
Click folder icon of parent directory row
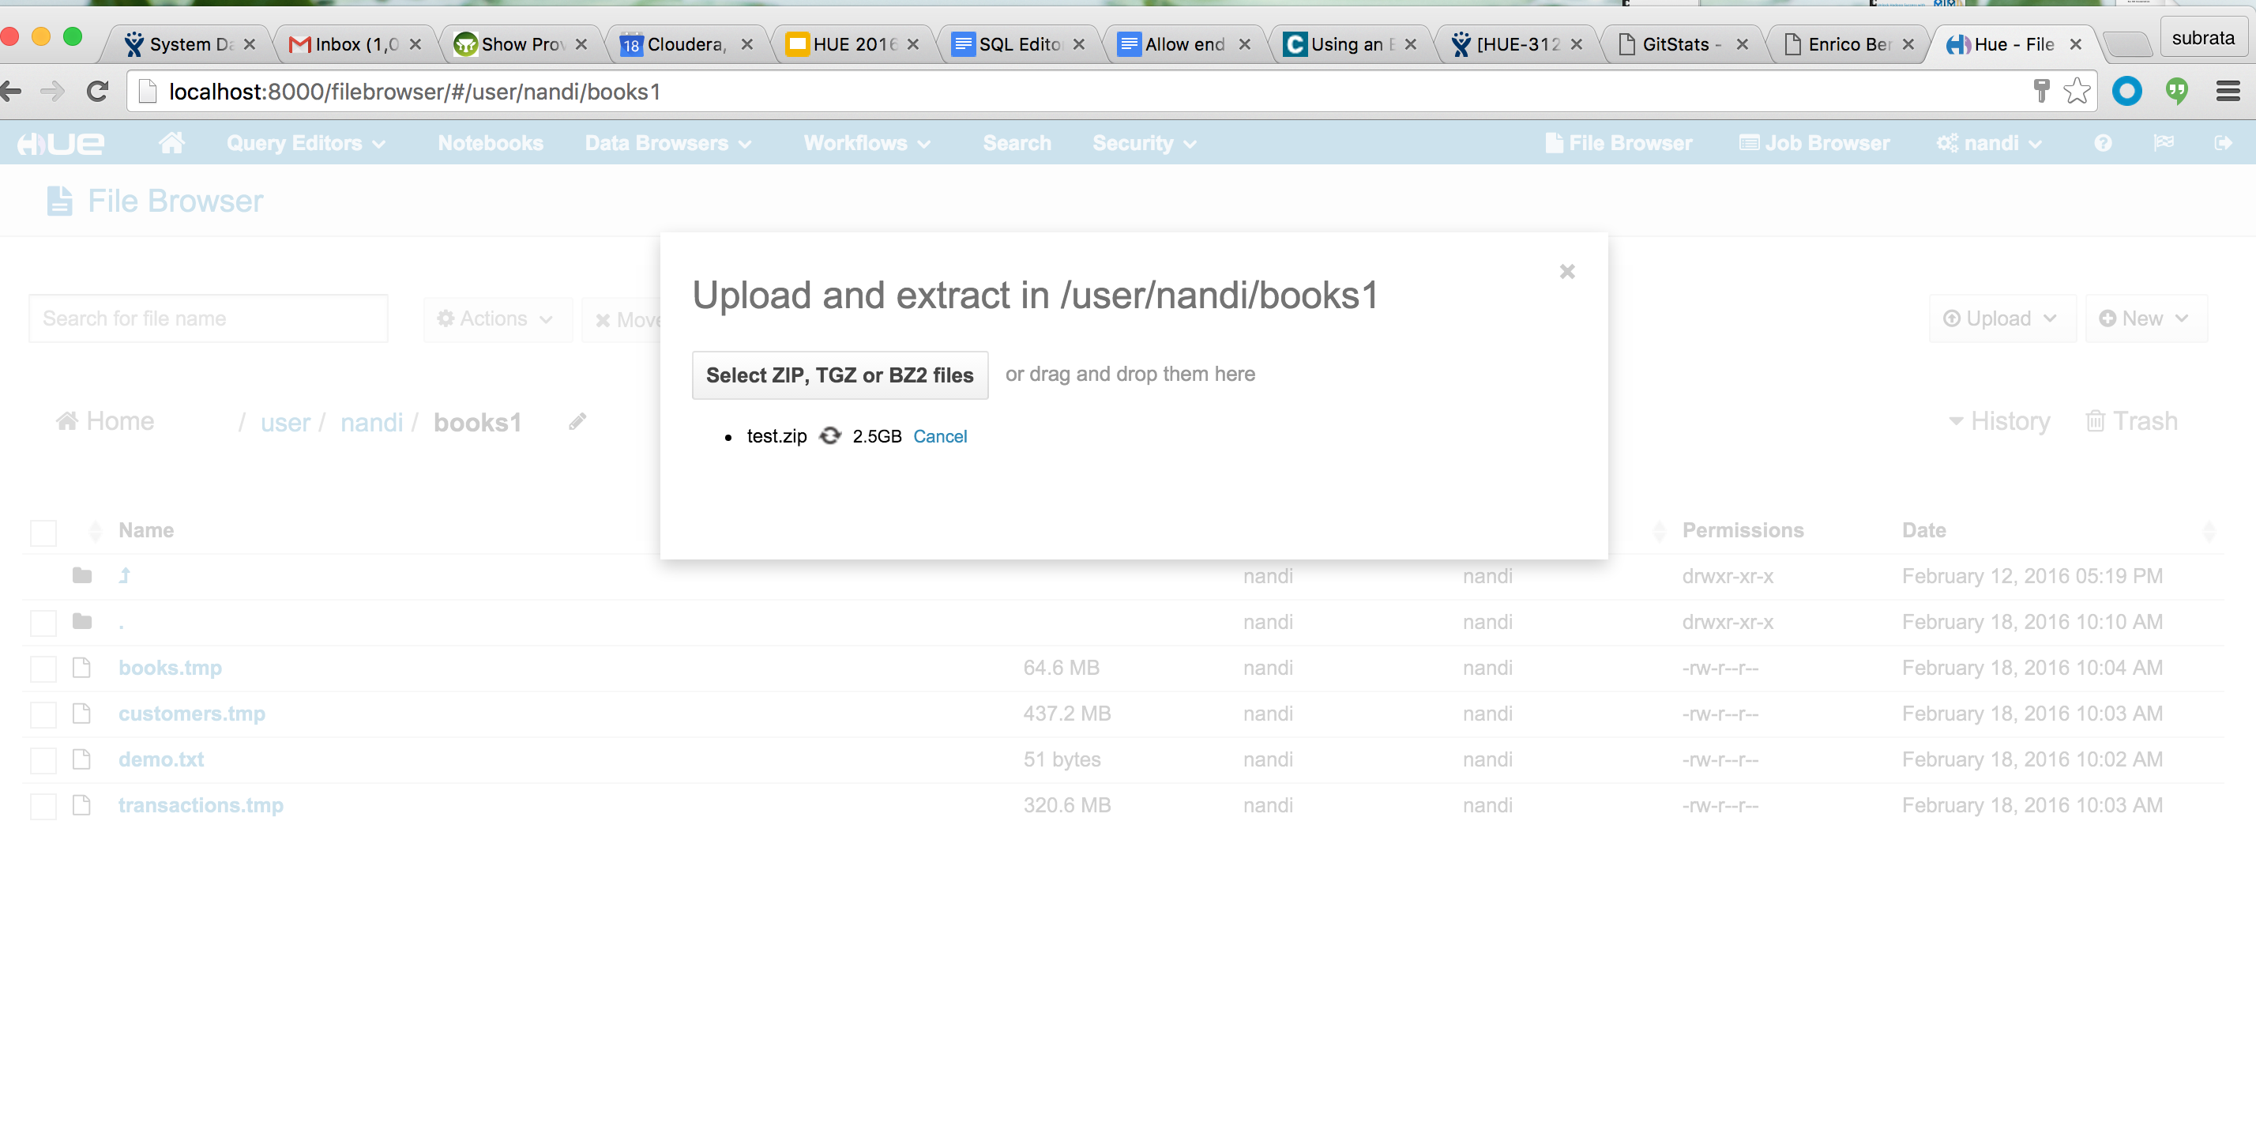pos(82,575)
